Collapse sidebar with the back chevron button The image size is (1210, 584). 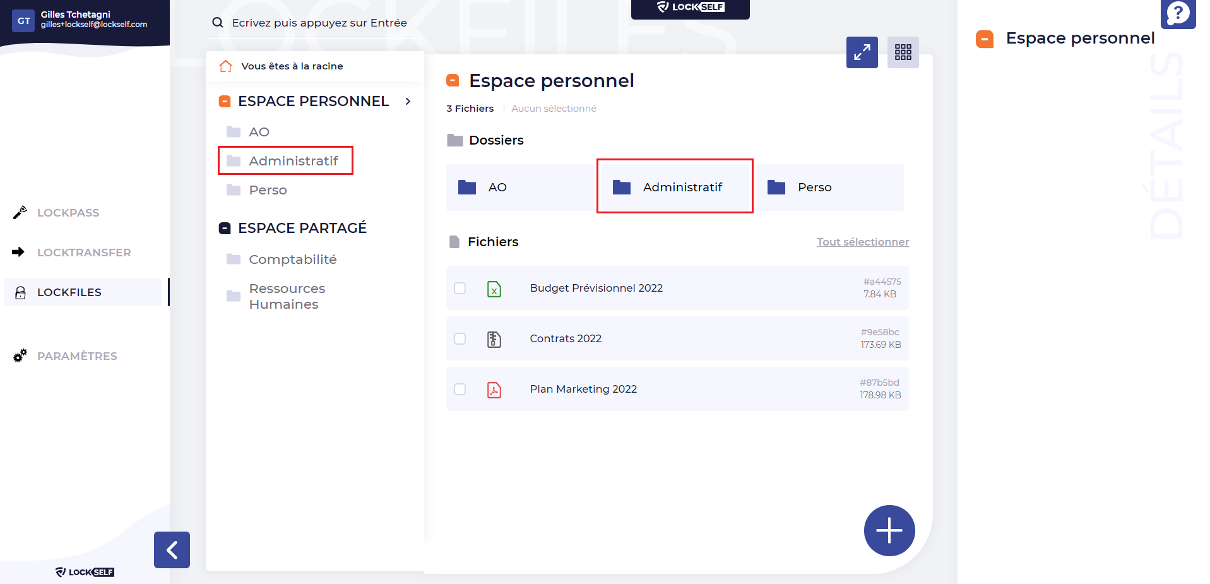click(172, 550)
